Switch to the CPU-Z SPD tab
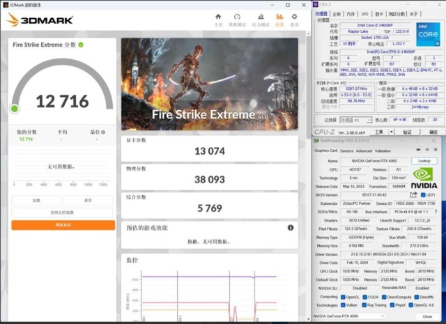This screenshot has height=324, width=446. click(x=364, y=14)
